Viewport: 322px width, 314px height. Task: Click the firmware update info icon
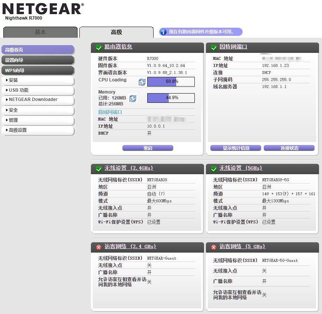pos(163,32)
